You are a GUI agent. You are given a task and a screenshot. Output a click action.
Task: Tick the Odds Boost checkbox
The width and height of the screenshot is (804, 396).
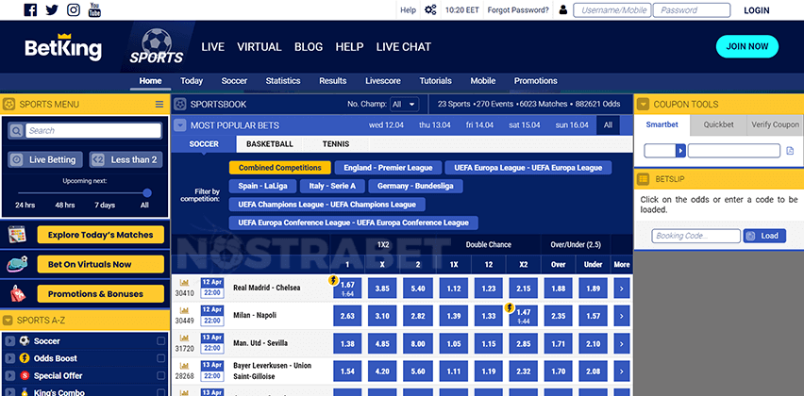(161, 358)
